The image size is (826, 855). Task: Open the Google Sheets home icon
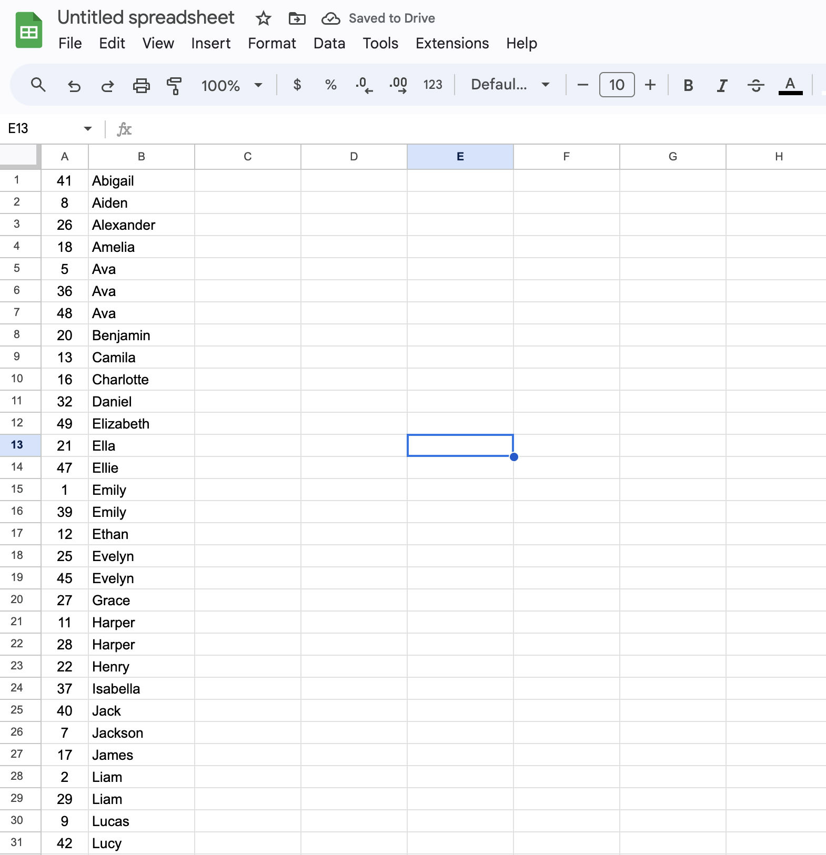click(28, 30)
